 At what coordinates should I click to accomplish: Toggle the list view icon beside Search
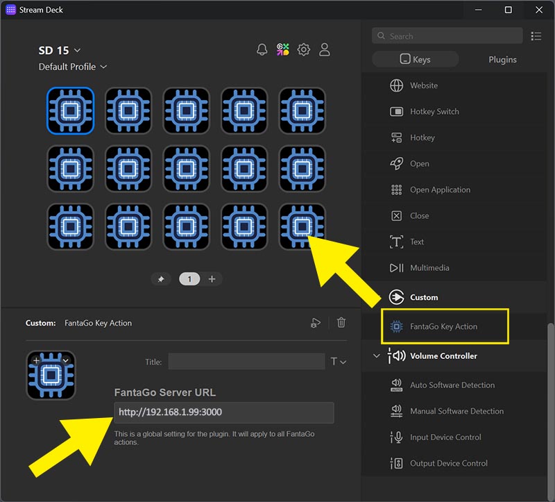click(x=536, y=36)
